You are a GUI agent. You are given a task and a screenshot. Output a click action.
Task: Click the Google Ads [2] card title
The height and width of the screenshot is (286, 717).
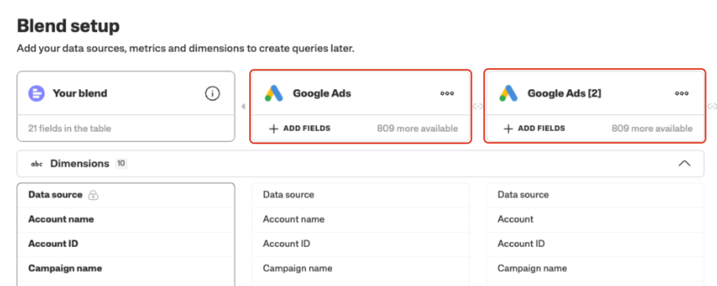point(565,93)
